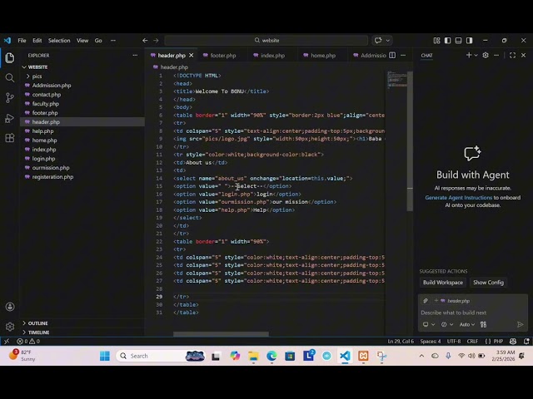Focus the Describe what to build next input
The height and width of the screenshot is (399, 533).
tap(472, 313)
